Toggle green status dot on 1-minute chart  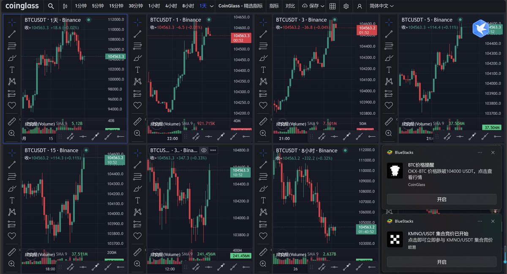[x=209, y=20]
